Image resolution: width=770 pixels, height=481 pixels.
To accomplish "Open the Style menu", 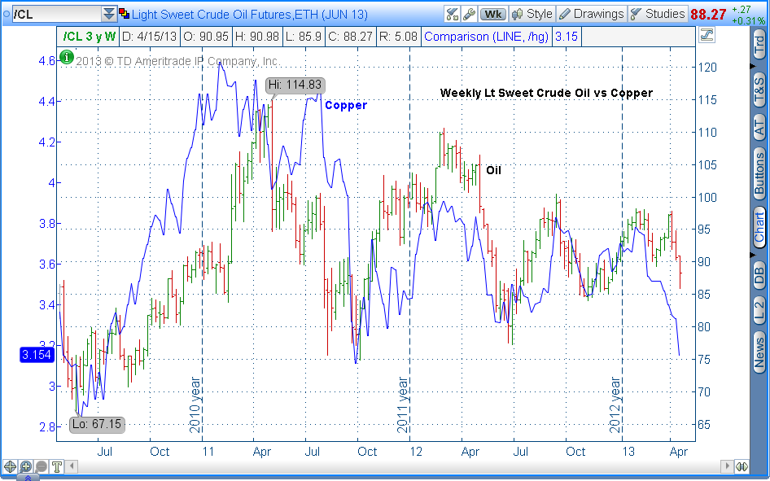I will pos(532,14).
